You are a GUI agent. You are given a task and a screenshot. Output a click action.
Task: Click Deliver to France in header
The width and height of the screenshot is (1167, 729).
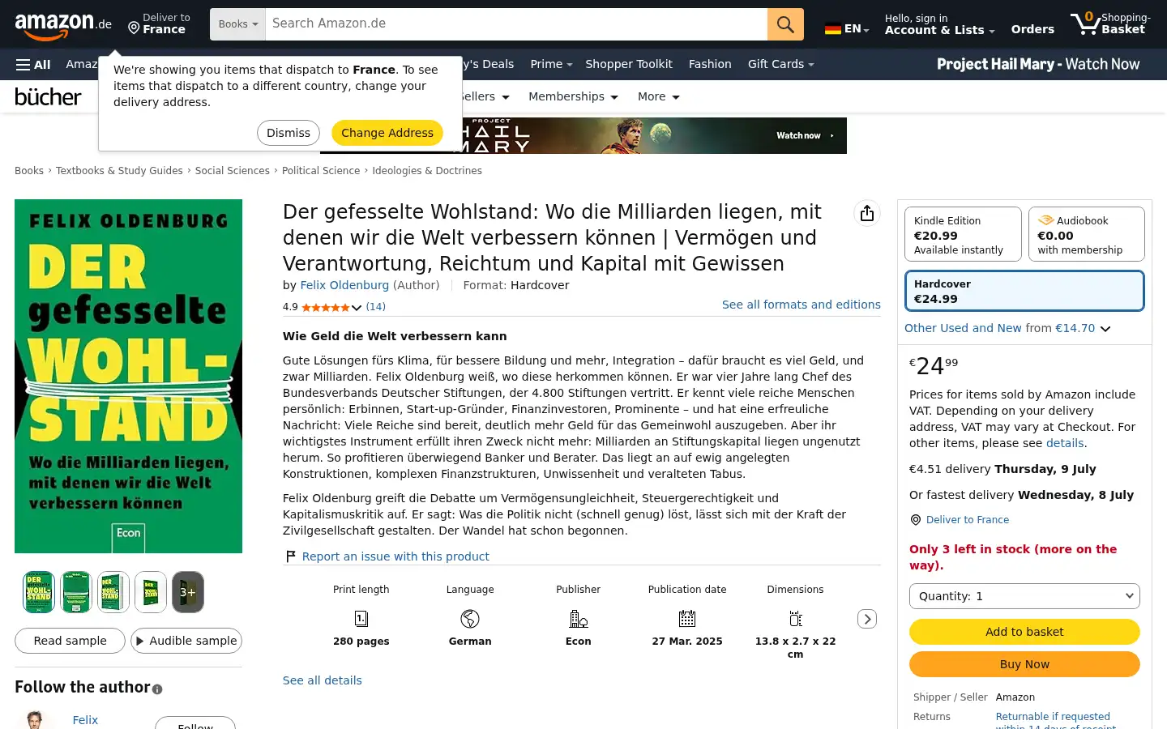tap(159, 23)
